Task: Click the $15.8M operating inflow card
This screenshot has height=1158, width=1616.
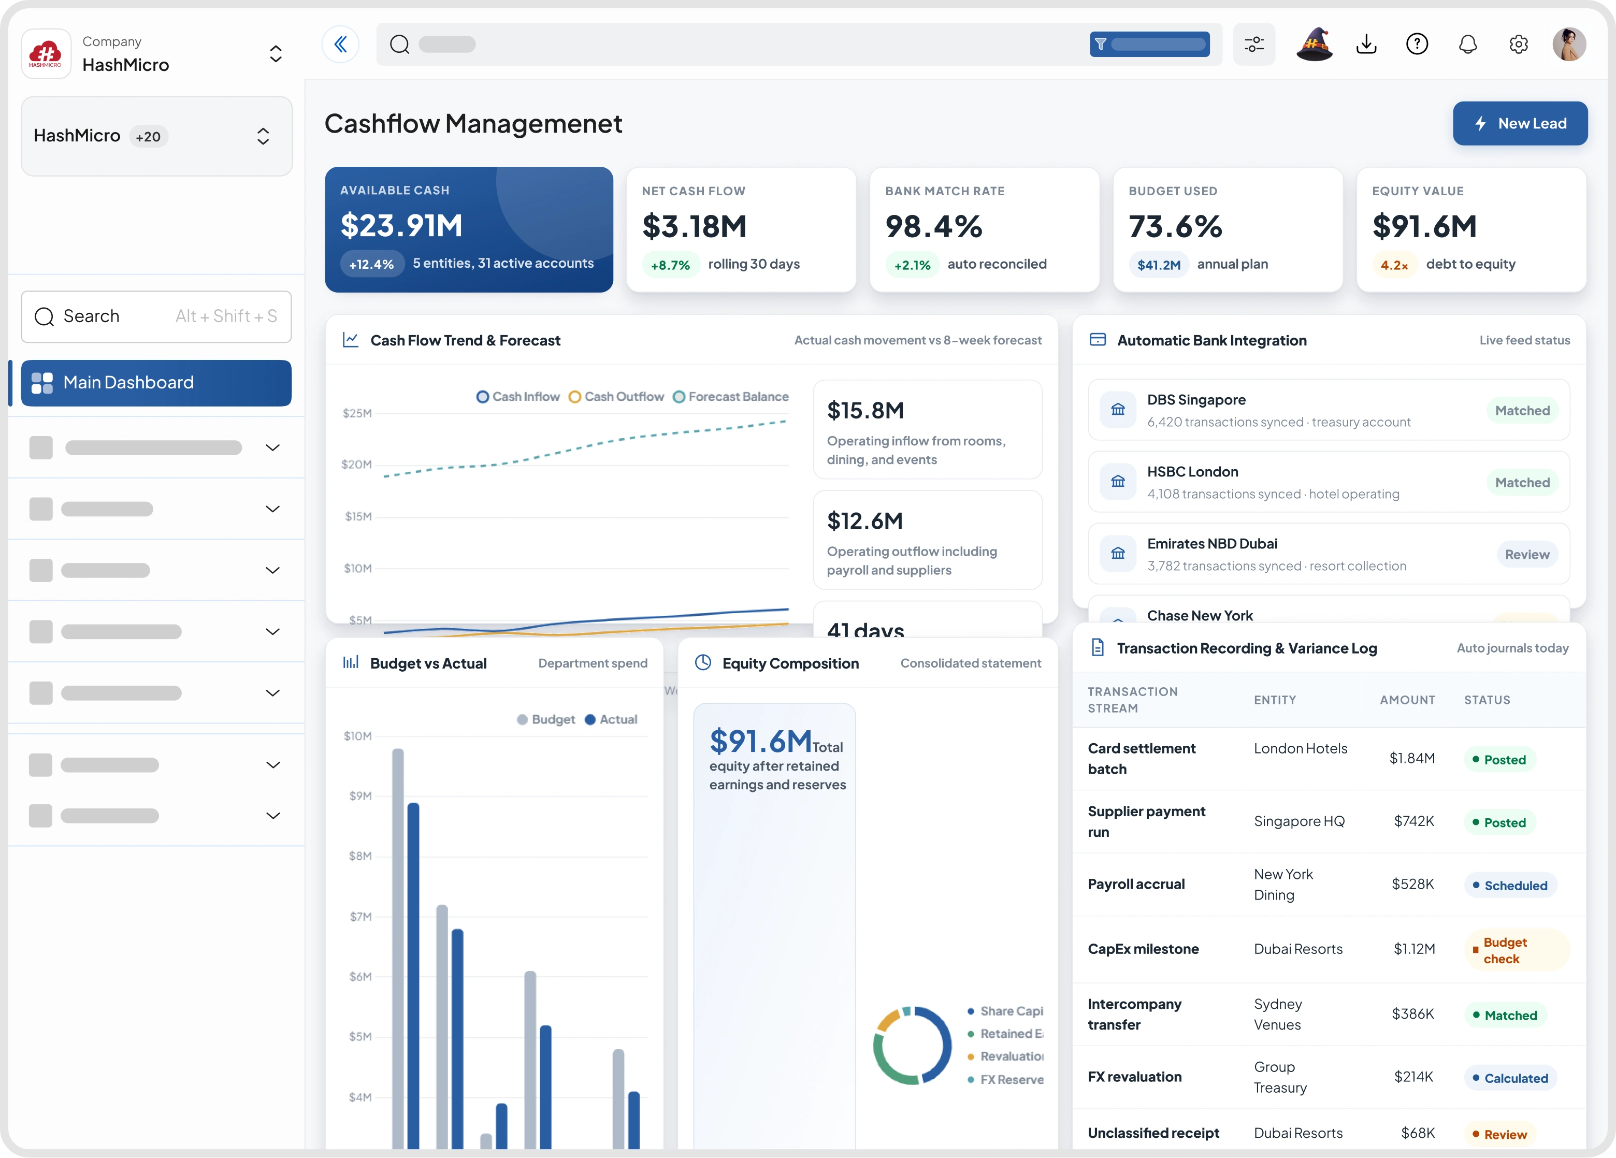Action: pos(927,429)
